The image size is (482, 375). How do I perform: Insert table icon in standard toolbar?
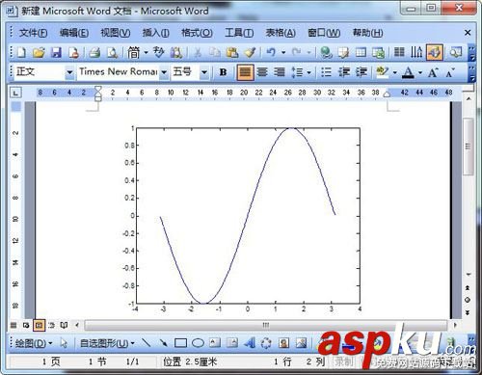coord(361,52)
